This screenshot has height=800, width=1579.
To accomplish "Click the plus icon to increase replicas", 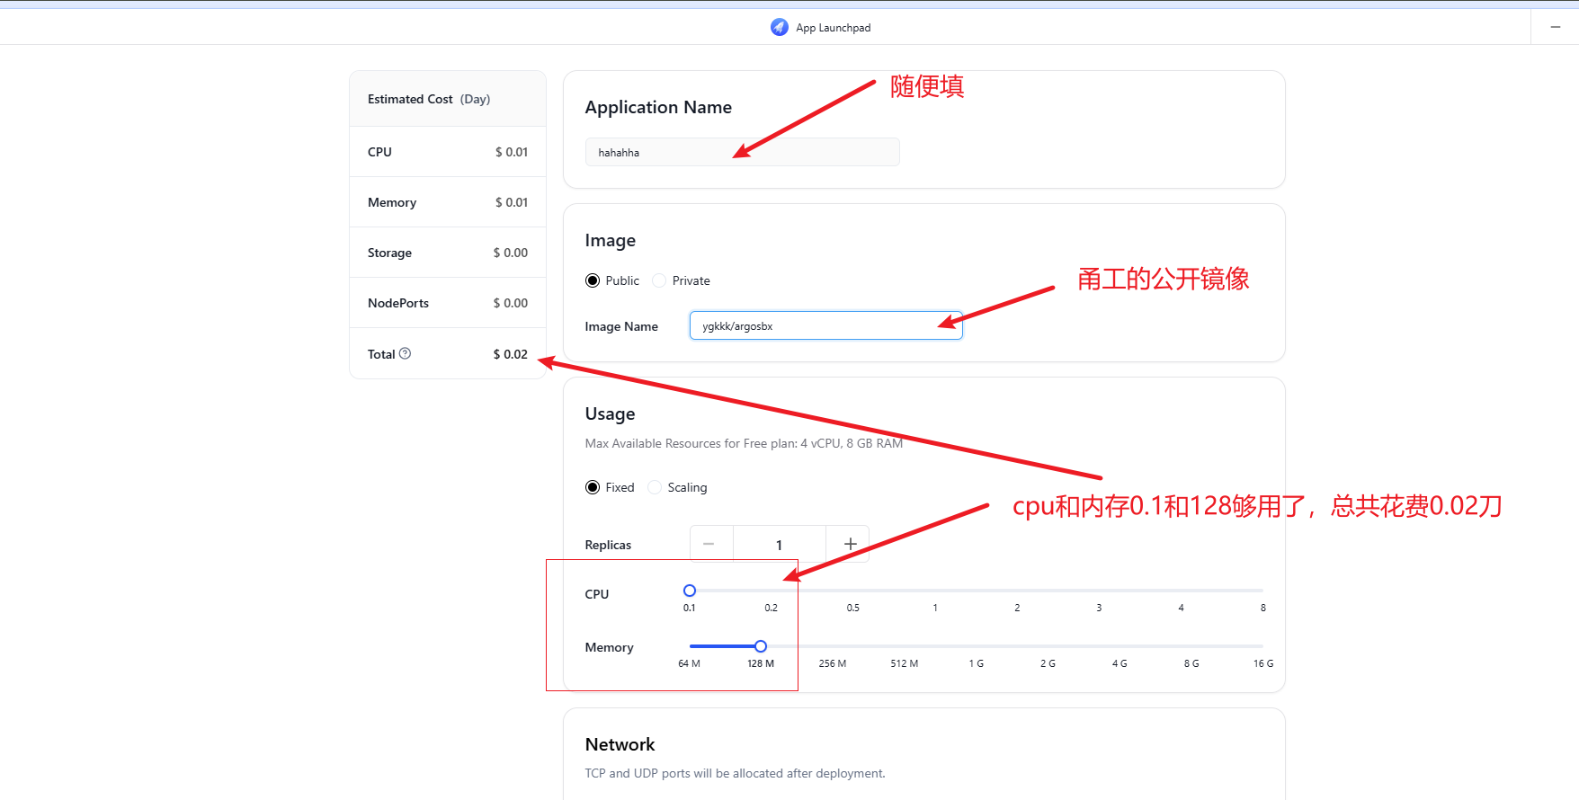I will click(x=850, y=544).
